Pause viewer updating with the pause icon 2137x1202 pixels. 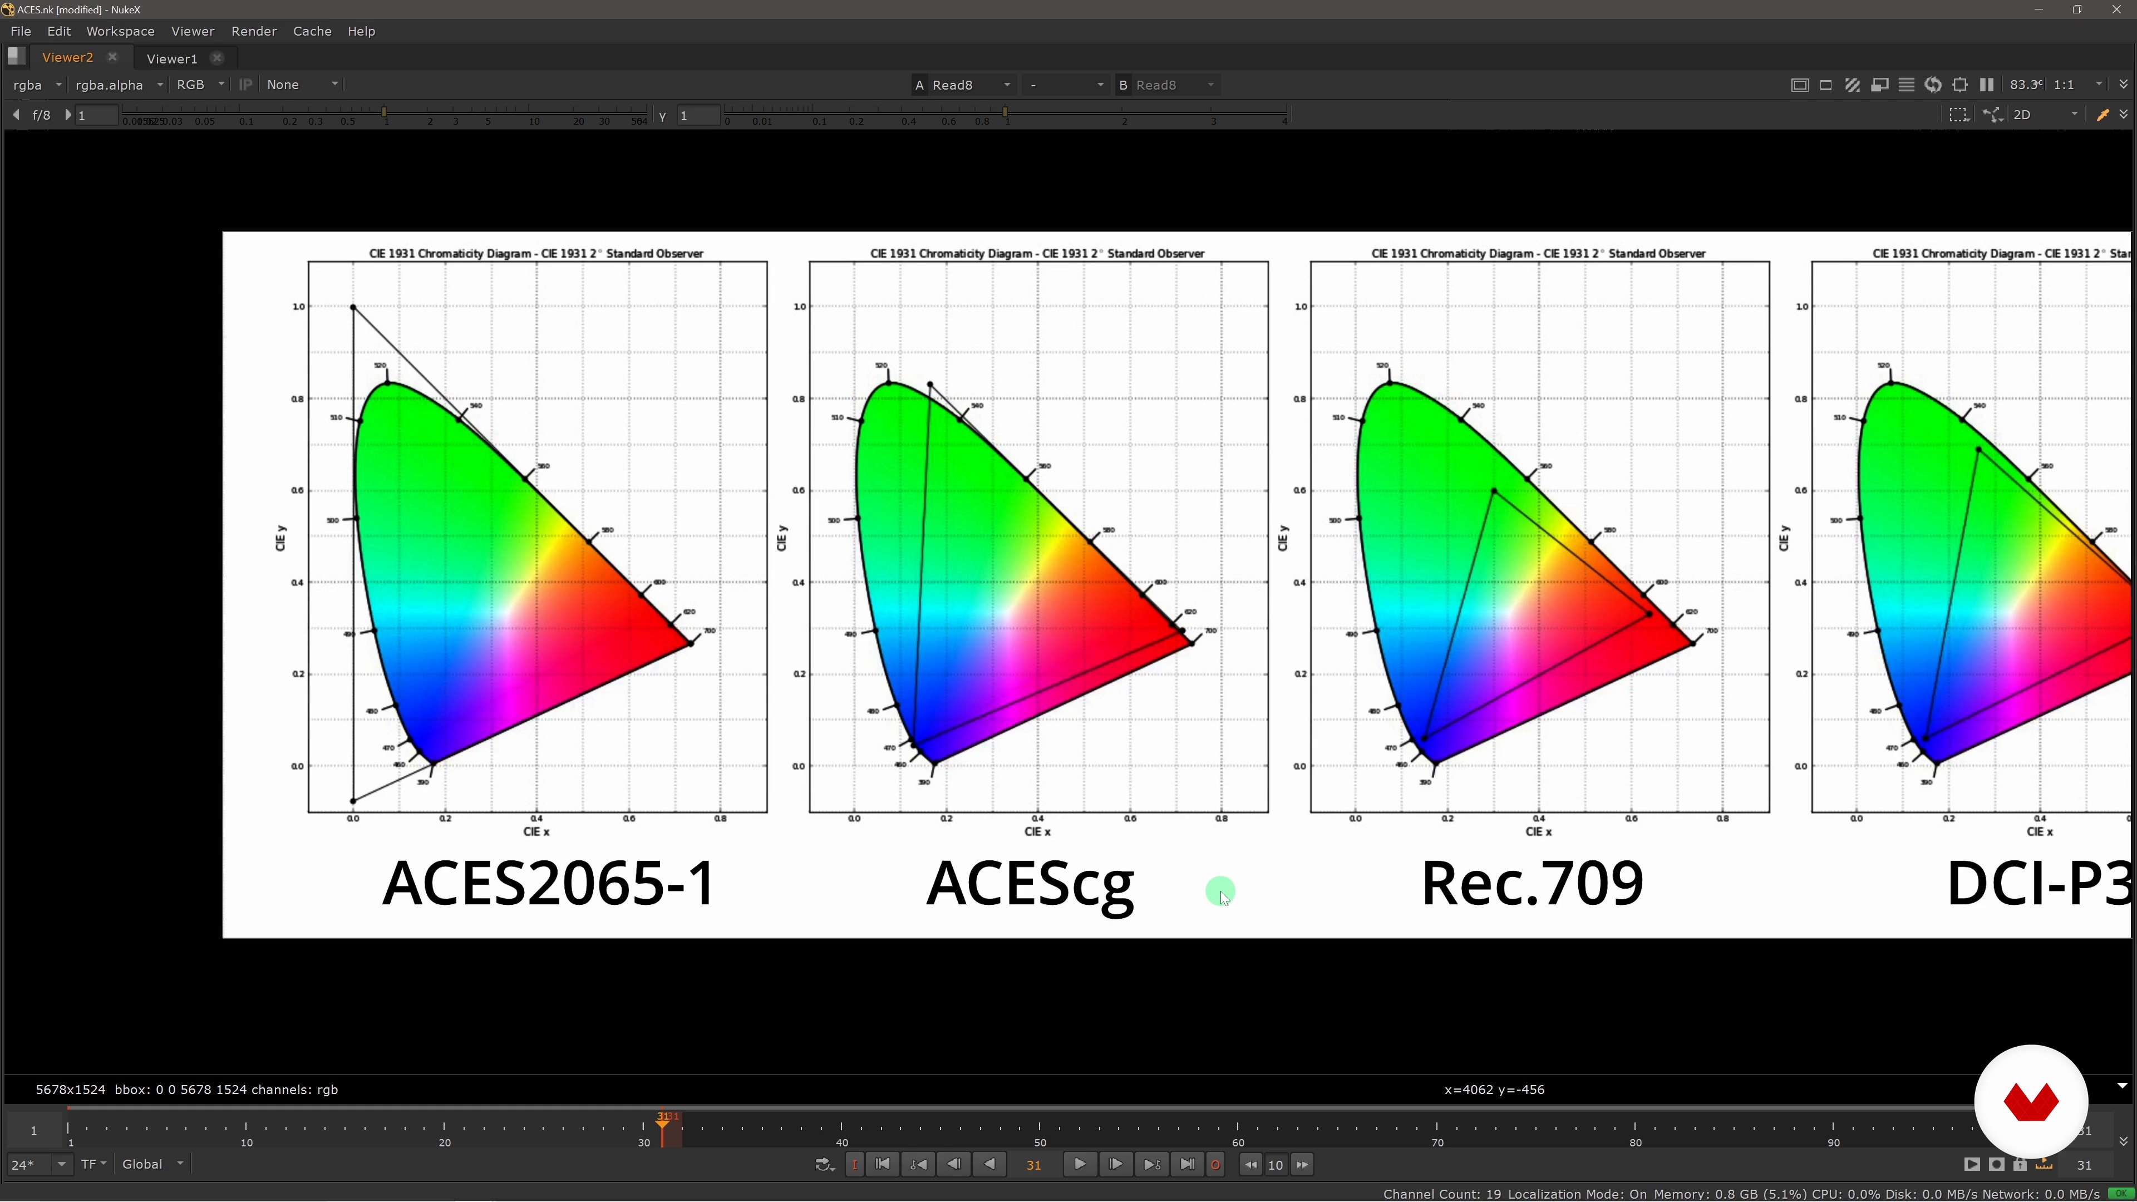[1987, 85]
